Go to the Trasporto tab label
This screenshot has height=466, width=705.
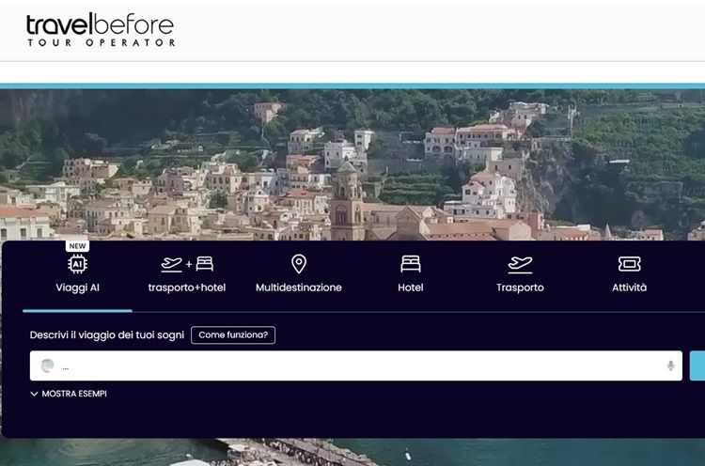520,287
